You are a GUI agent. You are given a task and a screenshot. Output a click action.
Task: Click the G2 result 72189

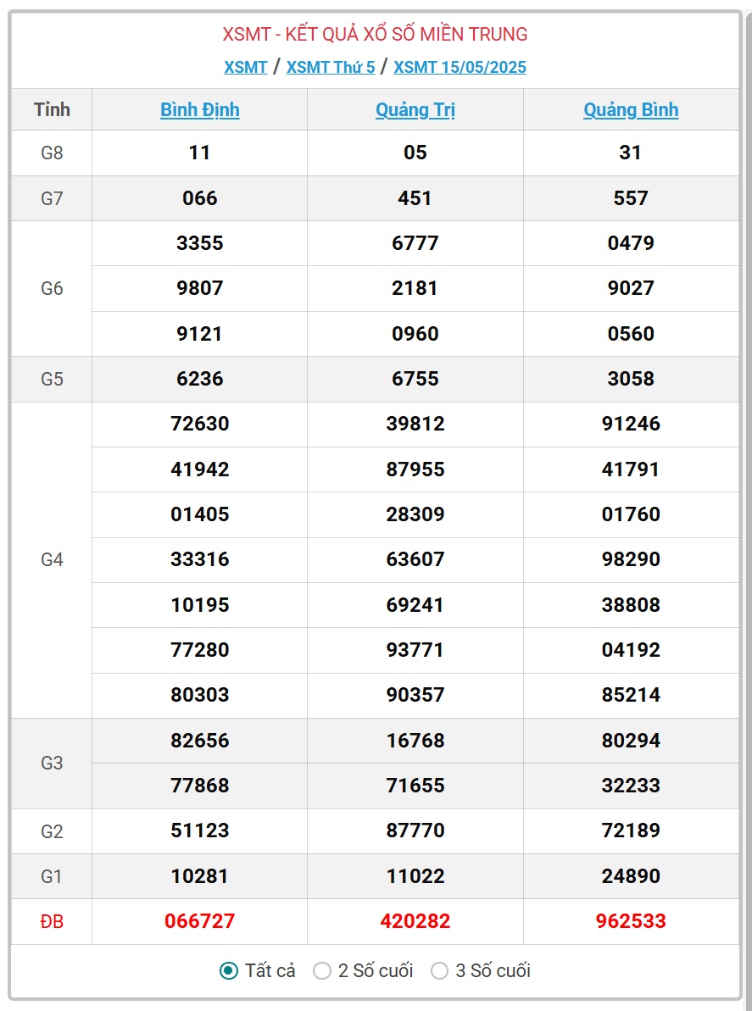[x=631, y=830]
